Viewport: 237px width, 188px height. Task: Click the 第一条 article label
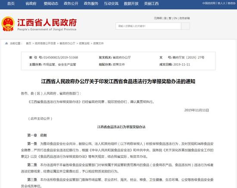coord(32,144)
